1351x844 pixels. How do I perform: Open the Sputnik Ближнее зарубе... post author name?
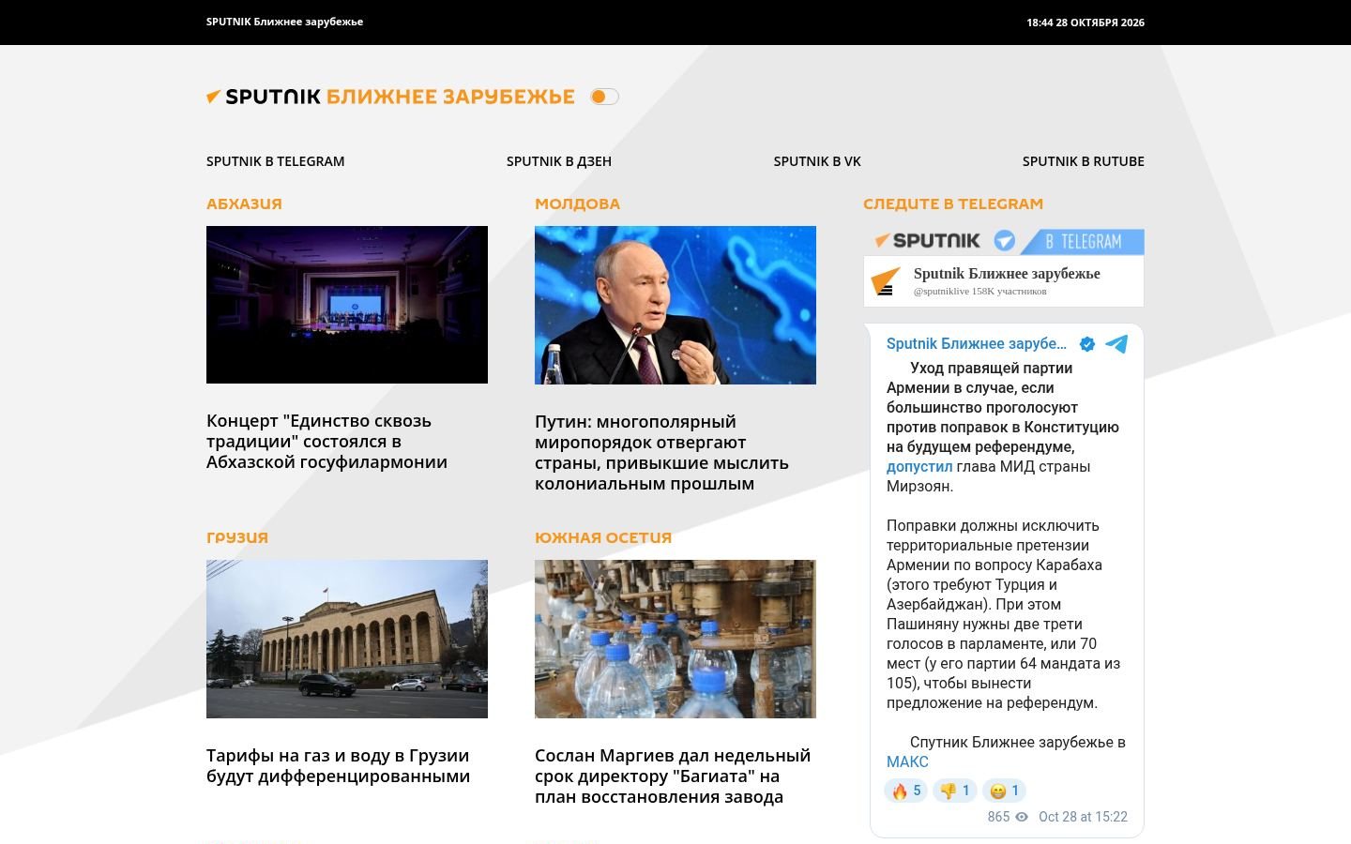(977, 344)
